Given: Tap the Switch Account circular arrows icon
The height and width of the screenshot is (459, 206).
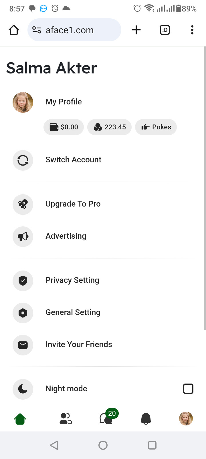Looking at the screenshot, I should (x=23, y=160).
